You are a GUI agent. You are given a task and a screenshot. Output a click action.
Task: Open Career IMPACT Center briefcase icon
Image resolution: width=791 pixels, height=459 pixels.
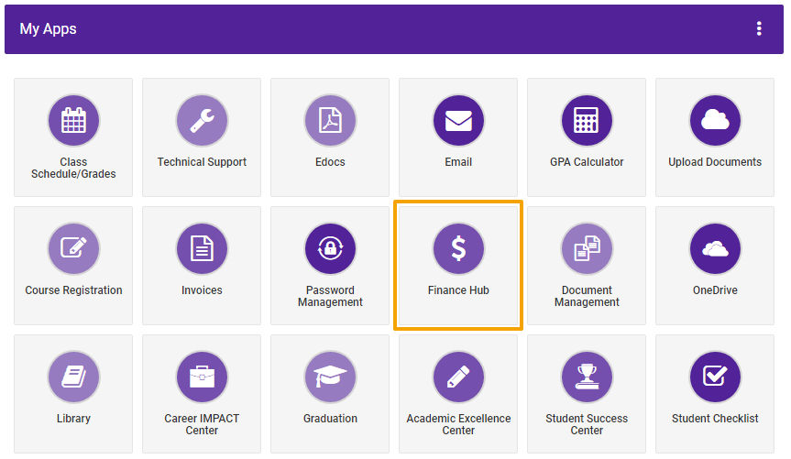pyautogui.click(x=202, y=377)
